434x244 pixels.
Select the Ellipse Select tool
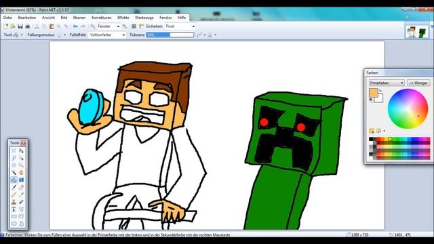tap(14, 165)
